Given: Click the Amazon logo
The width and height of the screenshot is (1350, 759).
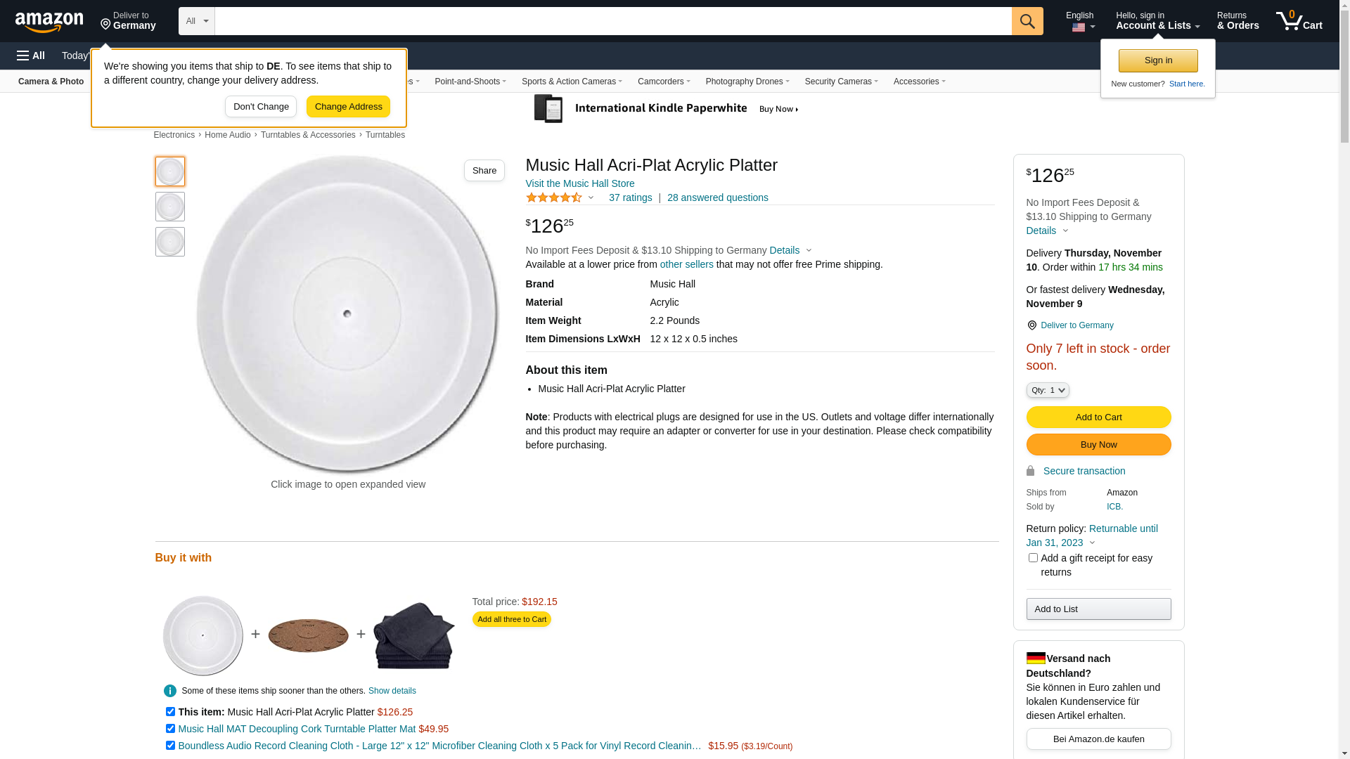Looking at the screenshot, I should coord(49,22).
